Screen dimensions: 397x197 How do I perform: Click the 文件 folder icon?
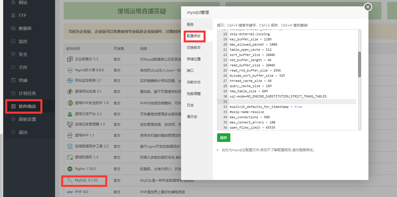click(13, 67)
